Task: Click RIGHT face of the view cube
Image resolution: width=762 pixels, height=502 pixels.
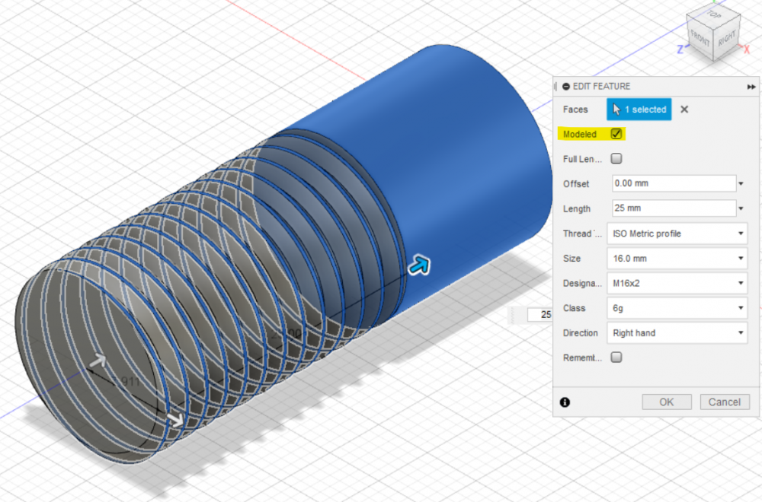Action: [727, 38]
